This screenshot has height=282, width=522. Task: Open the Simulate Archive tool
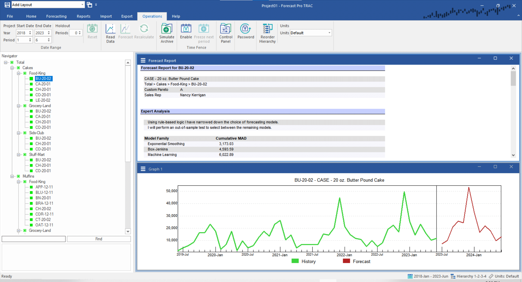pos(167,29)
